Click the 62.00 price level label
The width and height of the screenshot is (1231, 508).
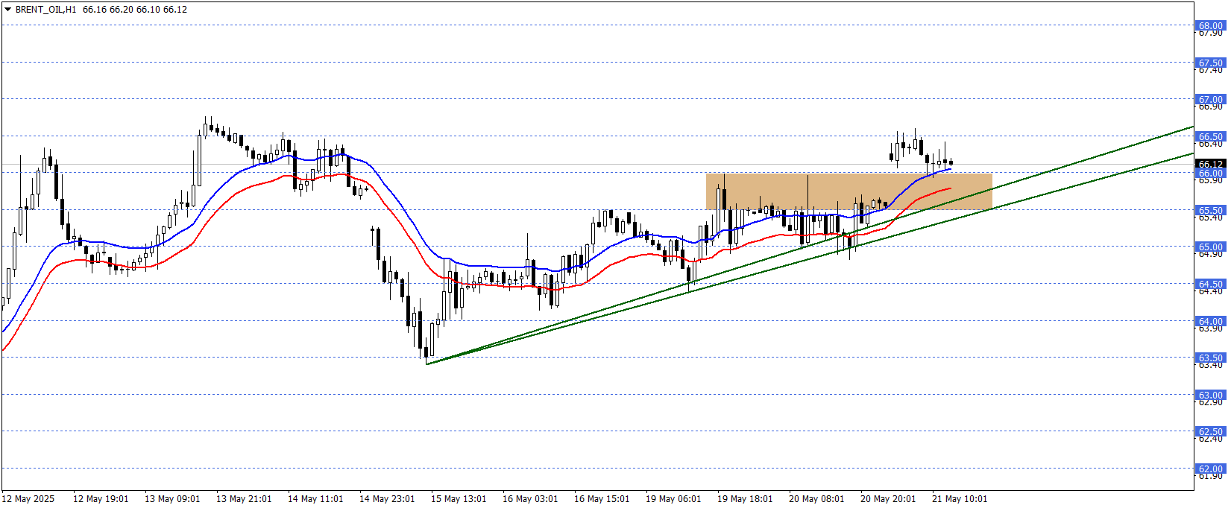point(1210,469)
